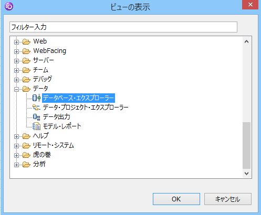This screenshot has height=215, width=261.
Task: Click the データ・プロジェクト・エクスプローラー view icon
Action: coord(36,107)
